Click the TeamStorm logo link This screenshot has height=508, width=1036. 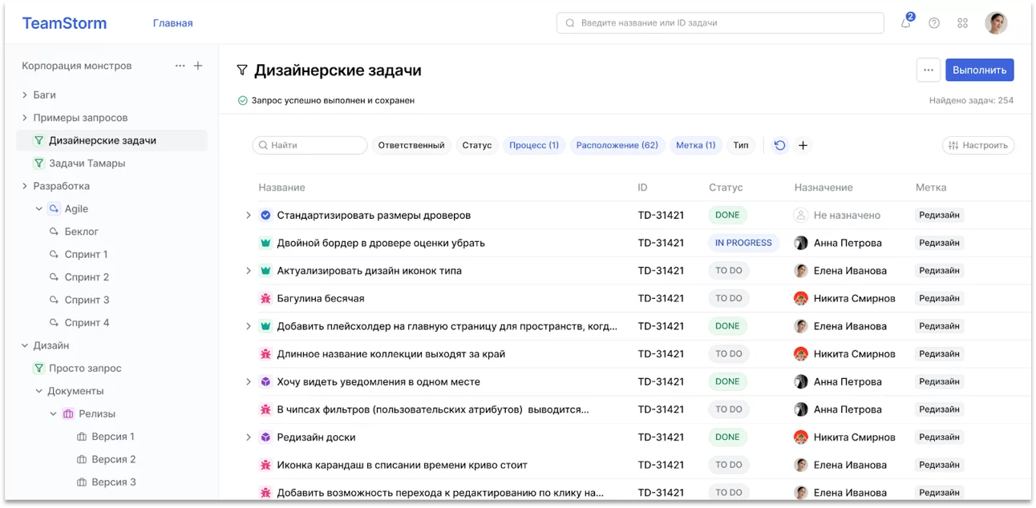coord(64,22)
